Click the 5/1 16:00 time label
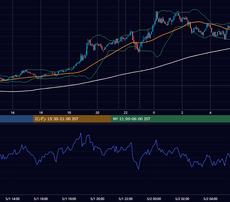The image size is (230, 202). (41, 199)
